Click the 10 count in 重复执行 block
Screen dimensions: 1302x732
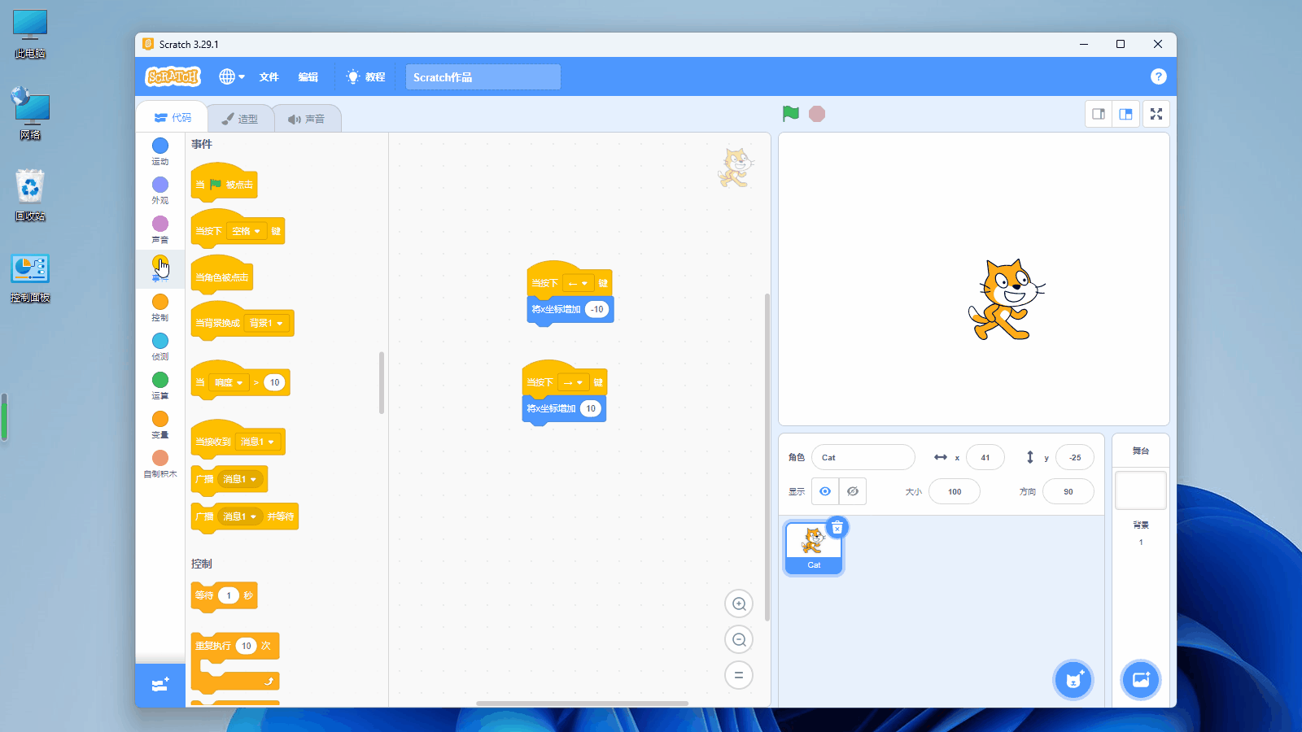pos(247,646)
